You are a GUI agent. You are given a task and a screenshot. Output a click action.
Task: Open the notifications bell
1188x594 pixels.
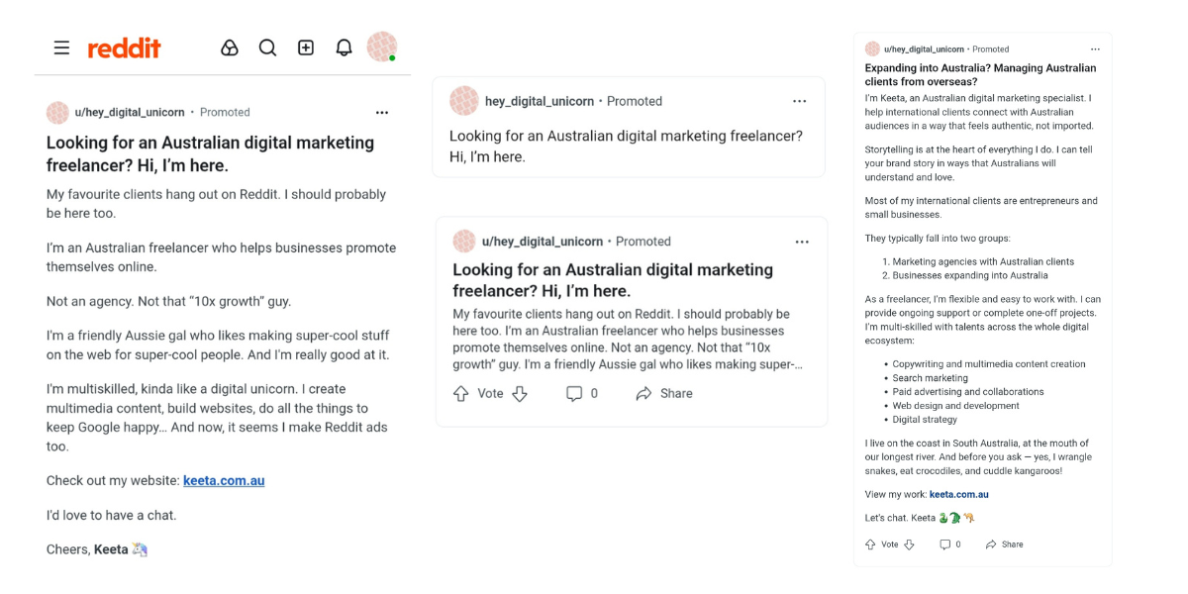(x=344, y=48)
